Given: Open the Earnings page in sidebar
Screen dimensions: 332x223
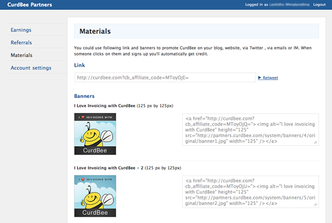Looking at the screenshot, I should [x=21, y=30].
